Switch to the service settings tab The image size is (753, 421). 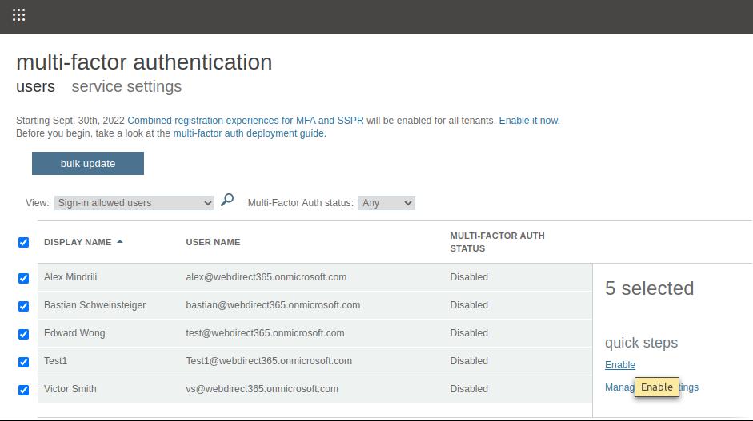tap(126, 87)
